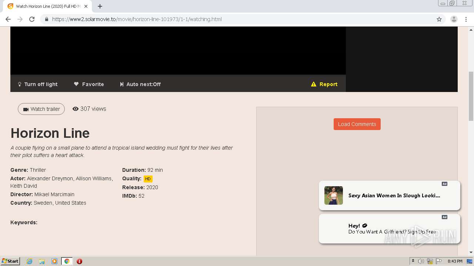Turn off light toggle

(x=38, y=84)
